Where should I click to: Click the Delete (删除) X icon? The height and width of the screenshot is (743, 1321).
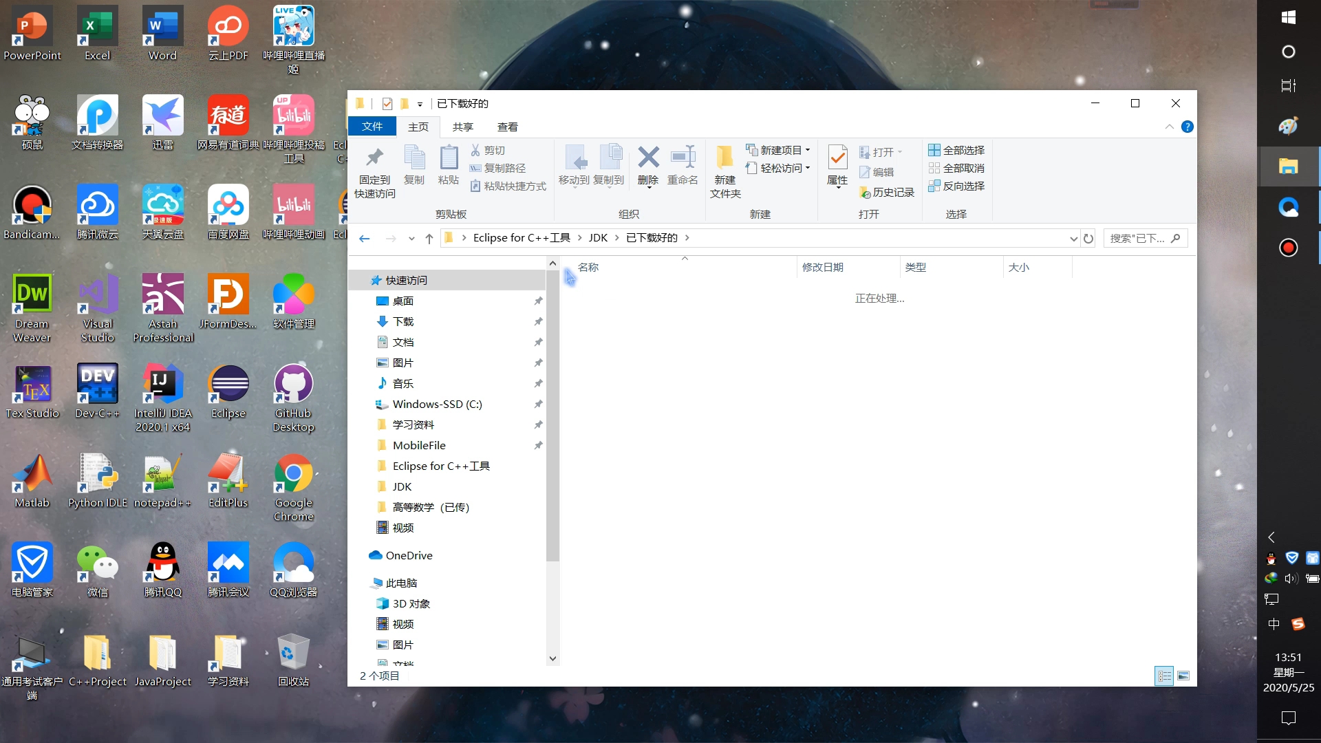click(x=648, y=158)
